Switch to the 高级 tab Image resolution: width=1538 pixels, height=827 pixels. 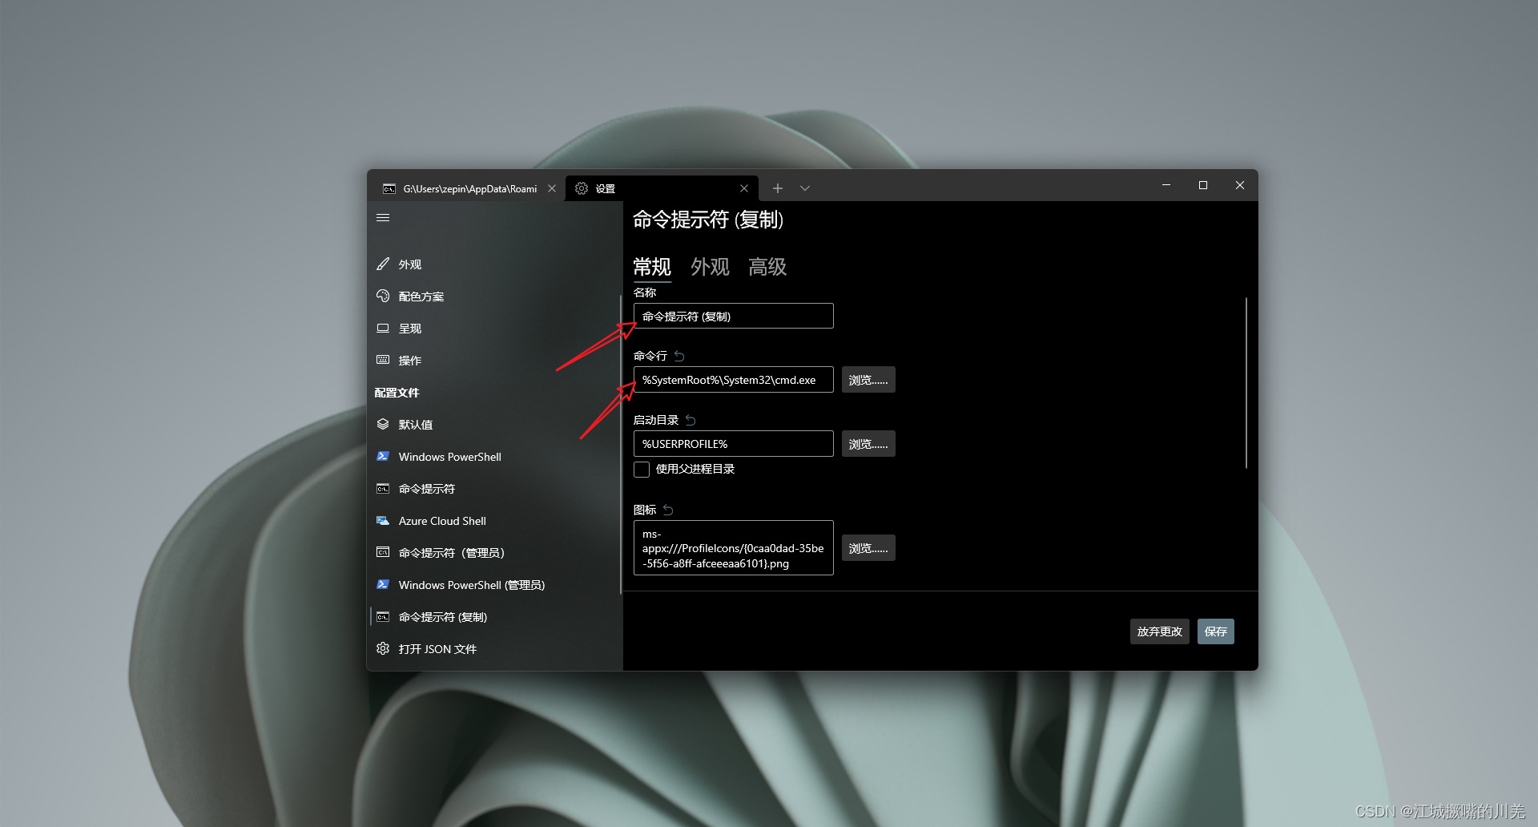[x=767, y=267]
